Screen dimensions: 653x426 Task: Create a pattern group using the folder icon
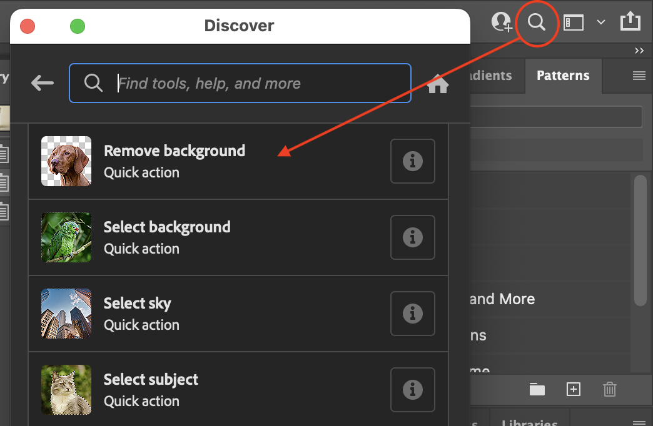click(537, 389)
